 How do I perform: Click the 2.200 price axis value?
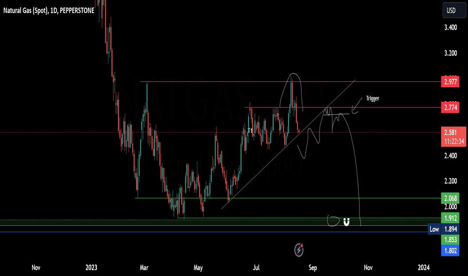pos(450,181)
